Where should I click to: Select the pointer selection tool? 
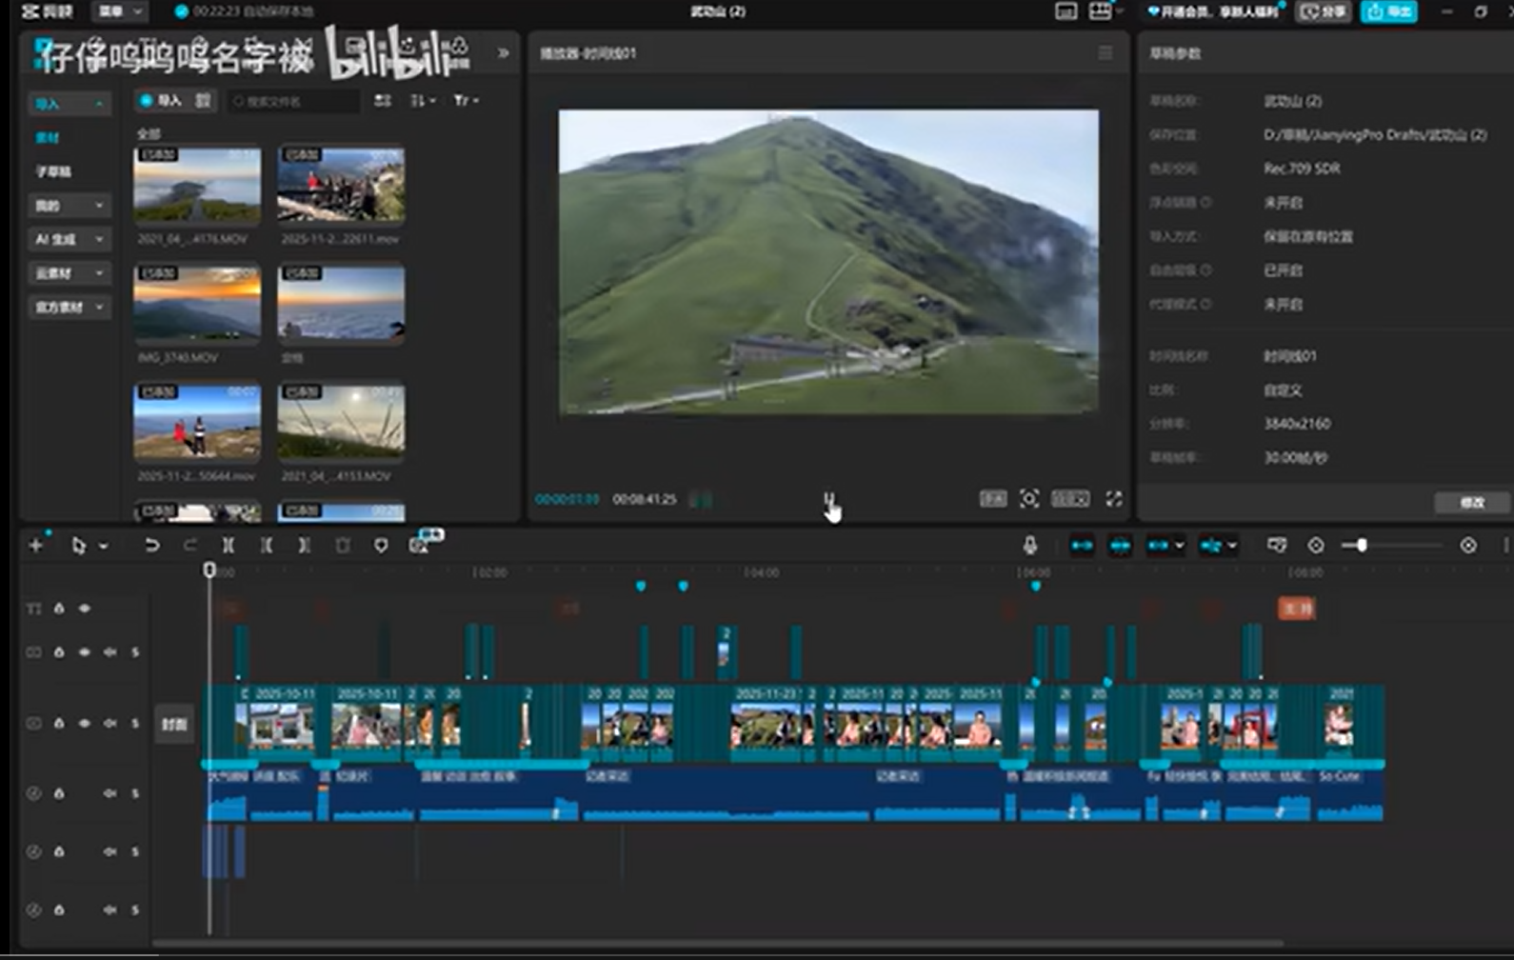coord(79,545)
